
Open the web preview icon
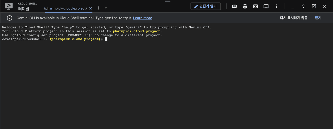coord(256,6)
